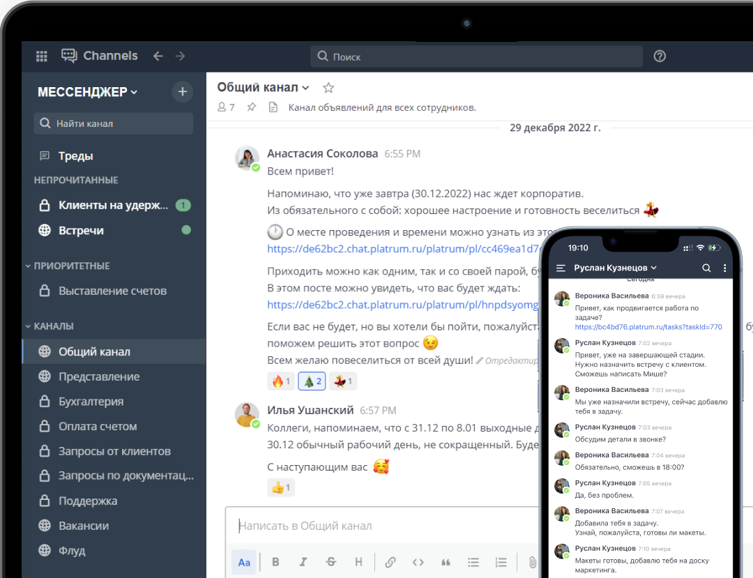The image size is (753, 578).
Task: Open the cc469ea1d7 platrum link
Action: pos(403,249)
